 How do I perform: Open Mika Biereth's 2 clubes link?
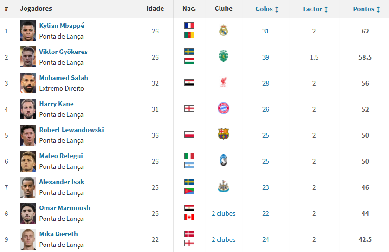pyautogui.click(x=223, y=239)
